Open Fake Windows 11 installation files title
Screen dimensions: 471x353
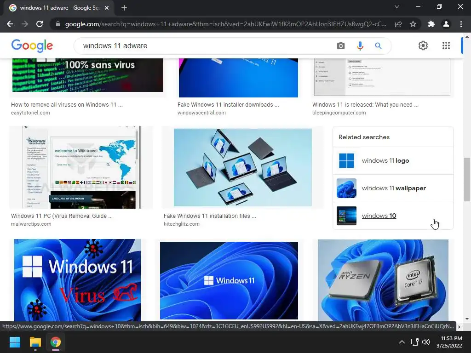tap(210, 216)
